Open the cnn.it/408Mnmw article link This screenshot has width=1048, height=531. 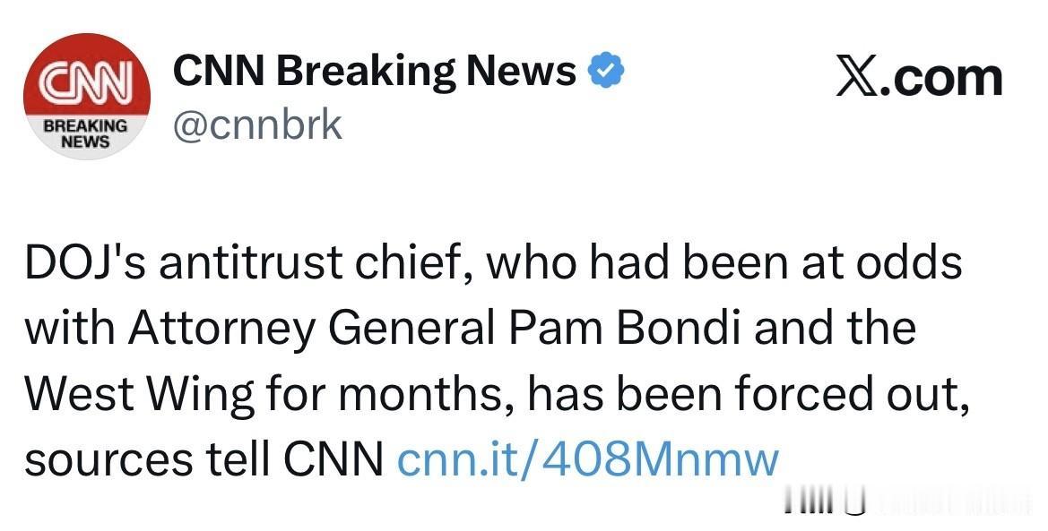pos(587,459)
